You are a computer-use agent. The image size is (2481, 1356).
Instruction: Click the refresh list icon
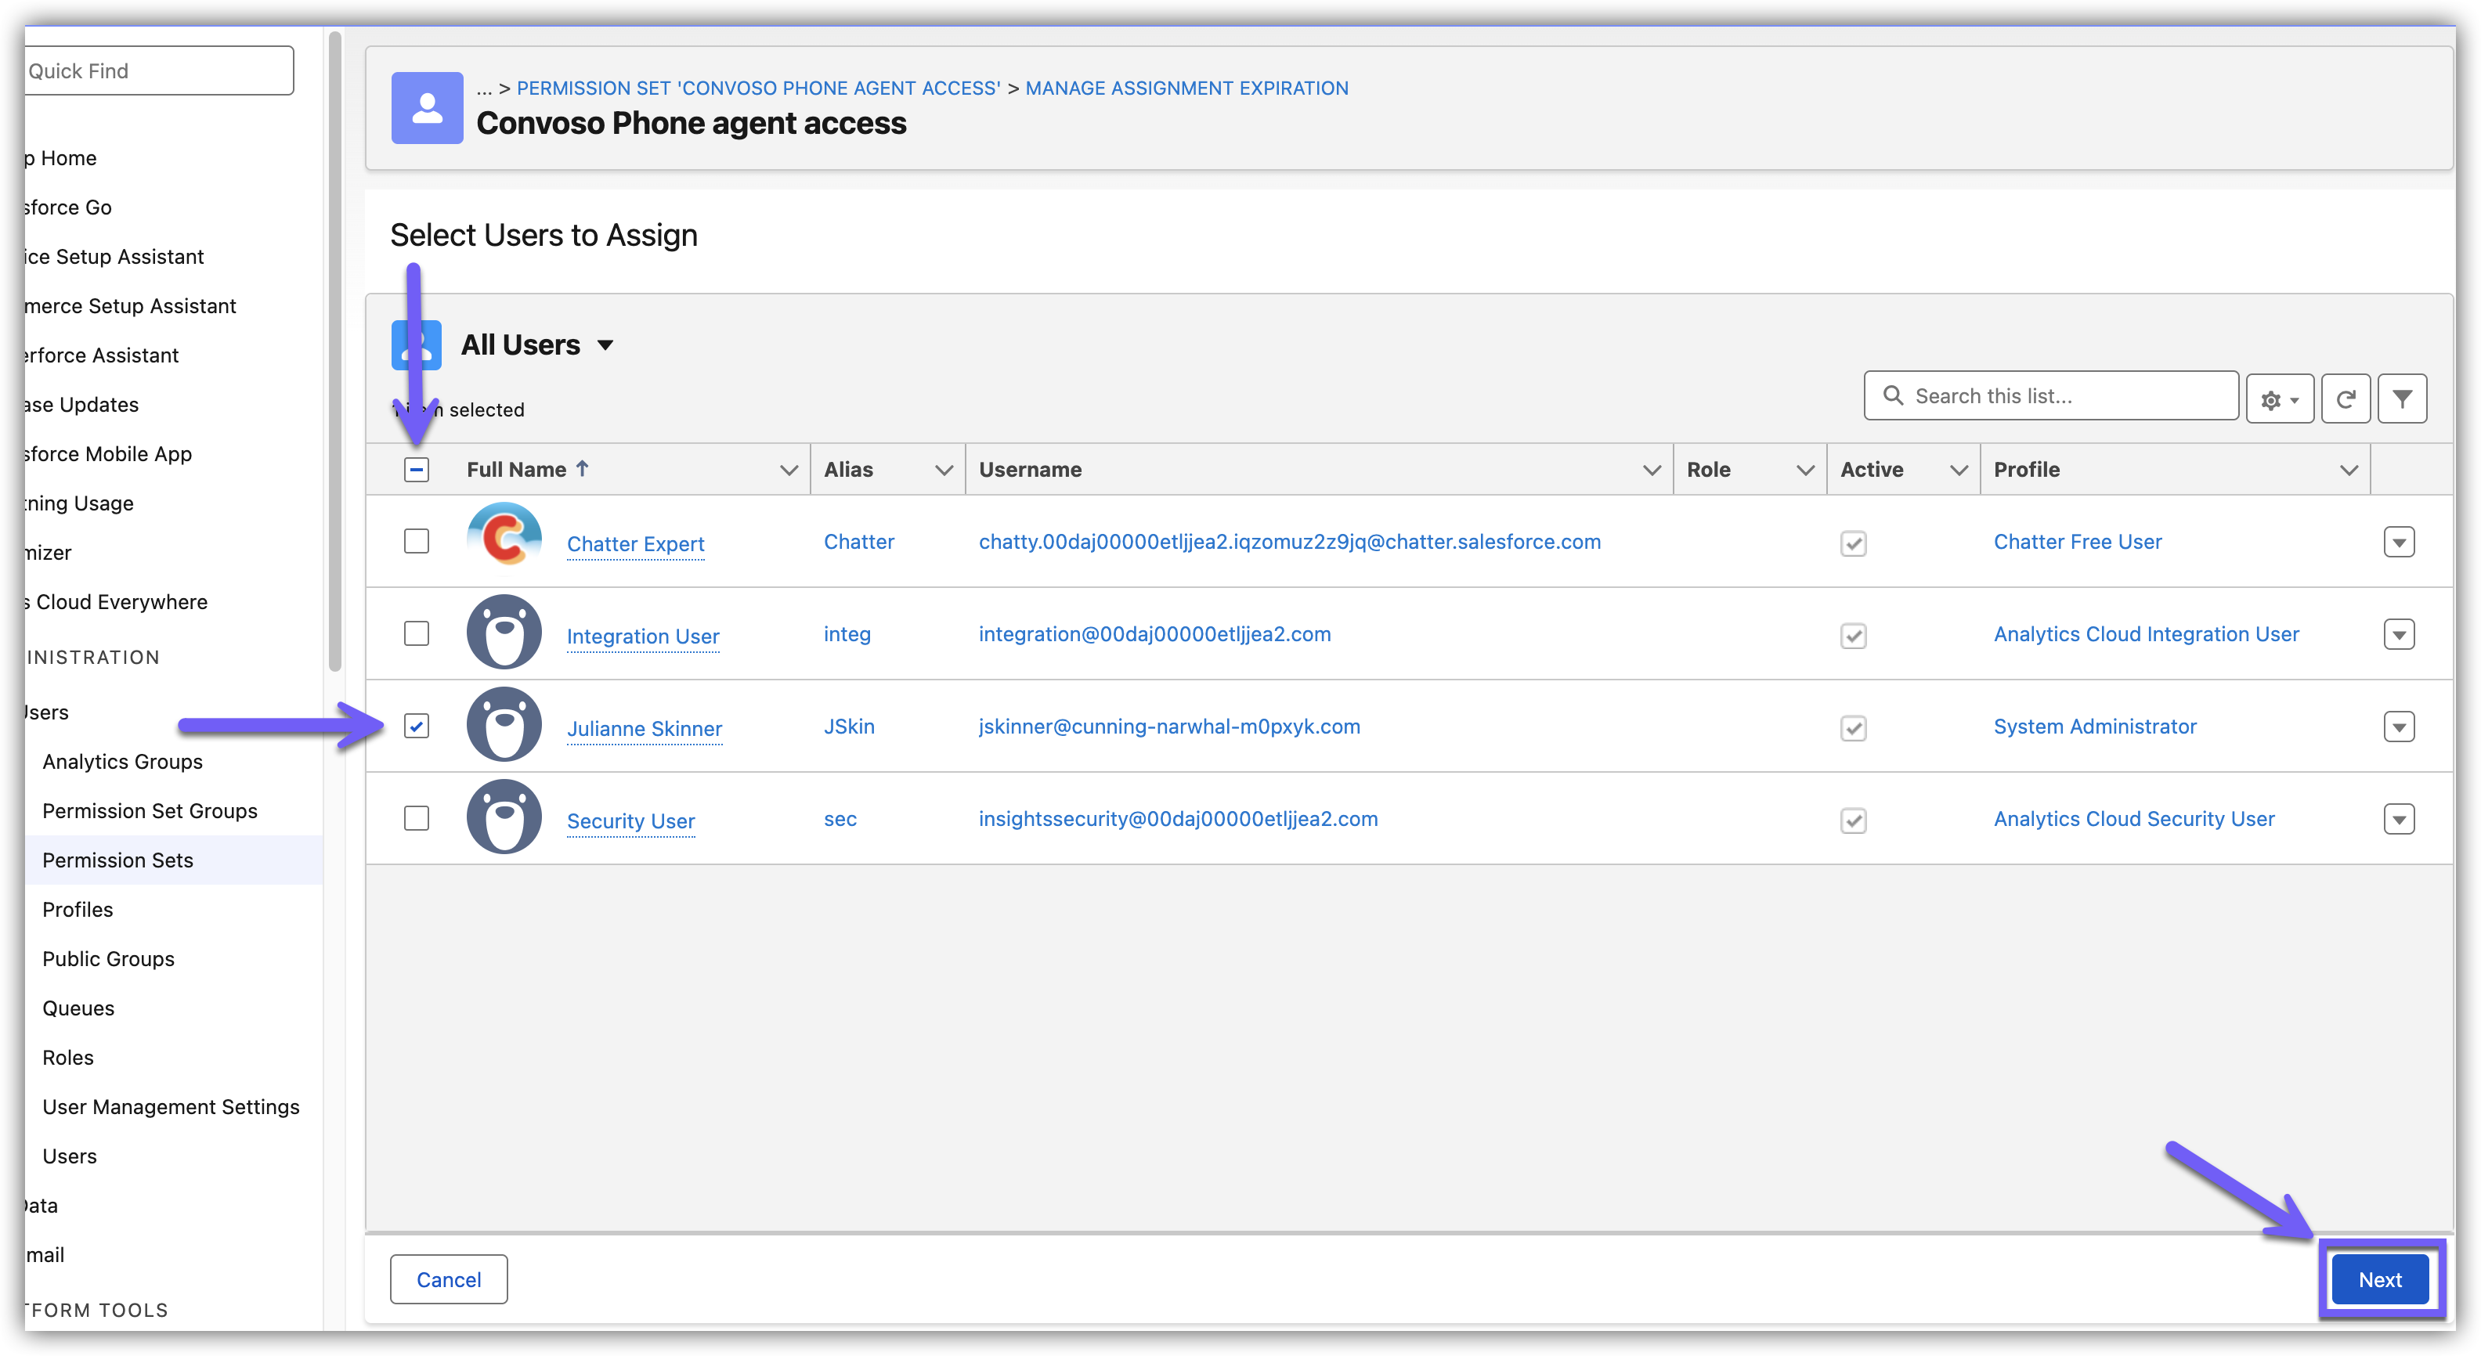pyautogui.click(x=2346, y=399)
